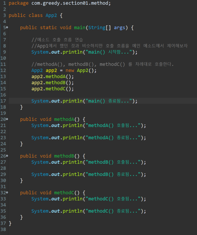Click the 'new' keyword on line 12
This screenshot has width=197, height=235.
pyautogui.click(x=70, y=70)
